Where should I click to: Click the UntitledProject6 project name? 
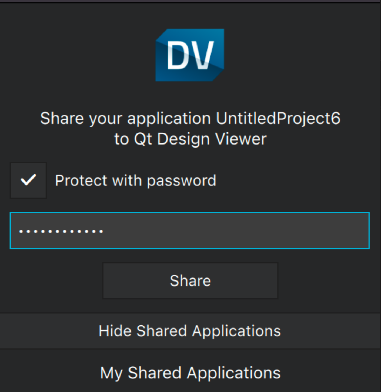pyautogui.click(x=278, y=118)
